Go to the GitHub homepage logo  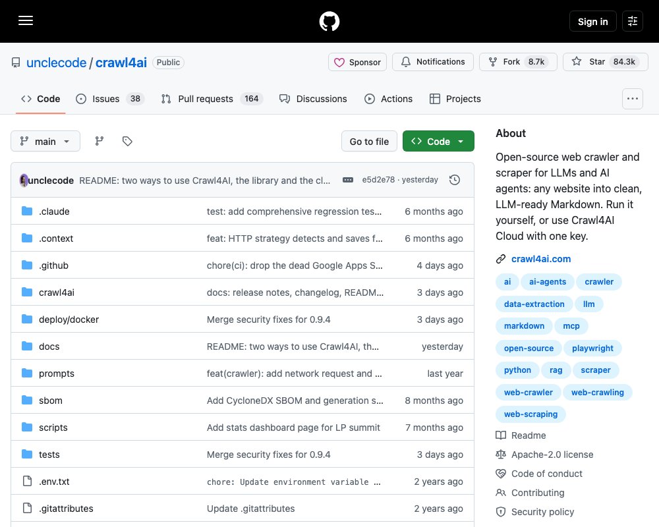point(329,22)
